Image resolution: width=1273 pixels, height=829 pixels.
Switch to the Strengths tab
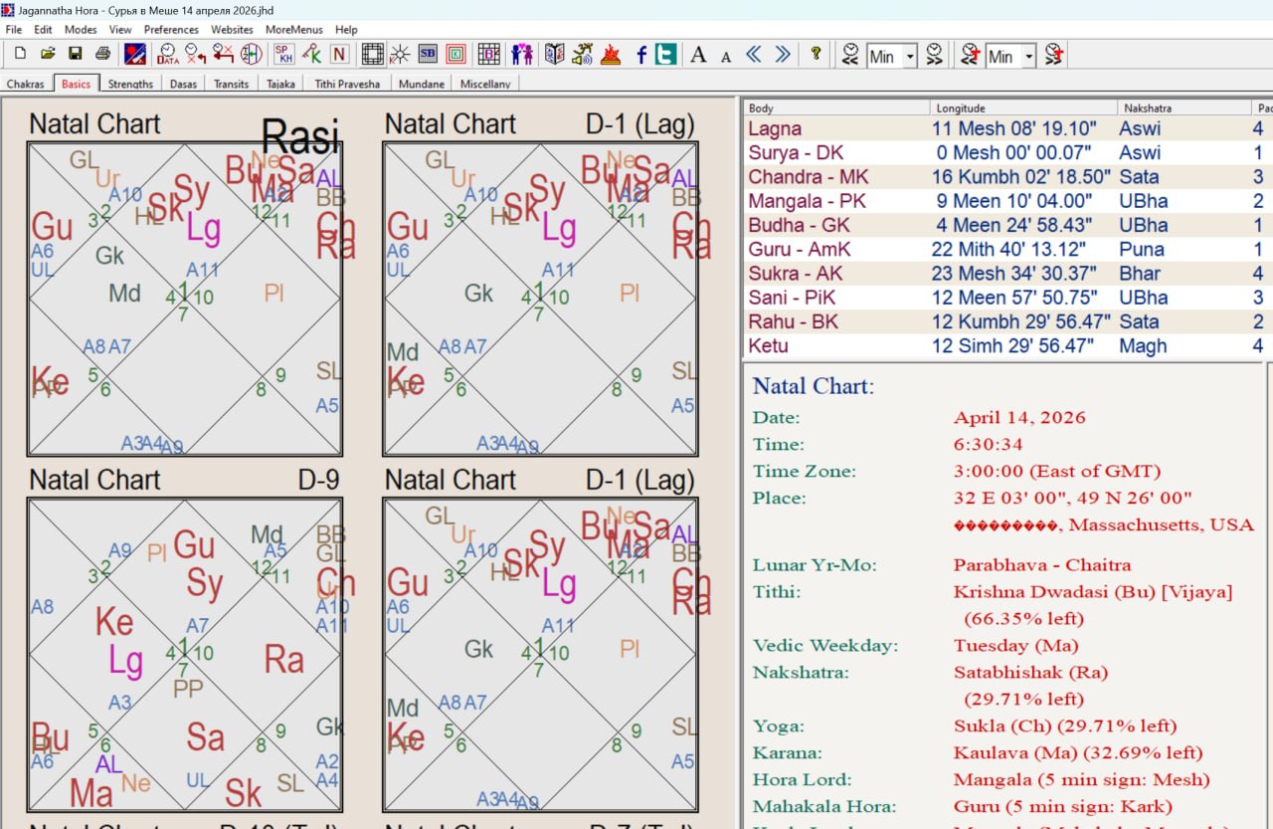(x=130, y=84)
